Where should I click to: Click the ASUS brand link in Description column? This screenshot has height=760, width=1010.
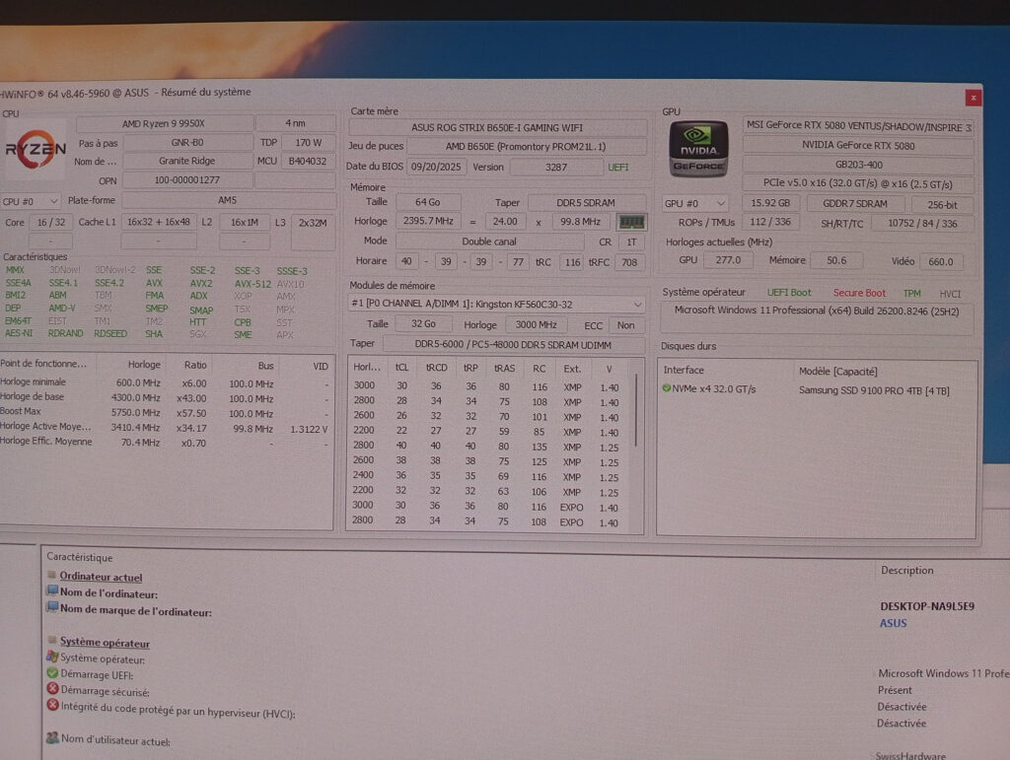[894, 623]
